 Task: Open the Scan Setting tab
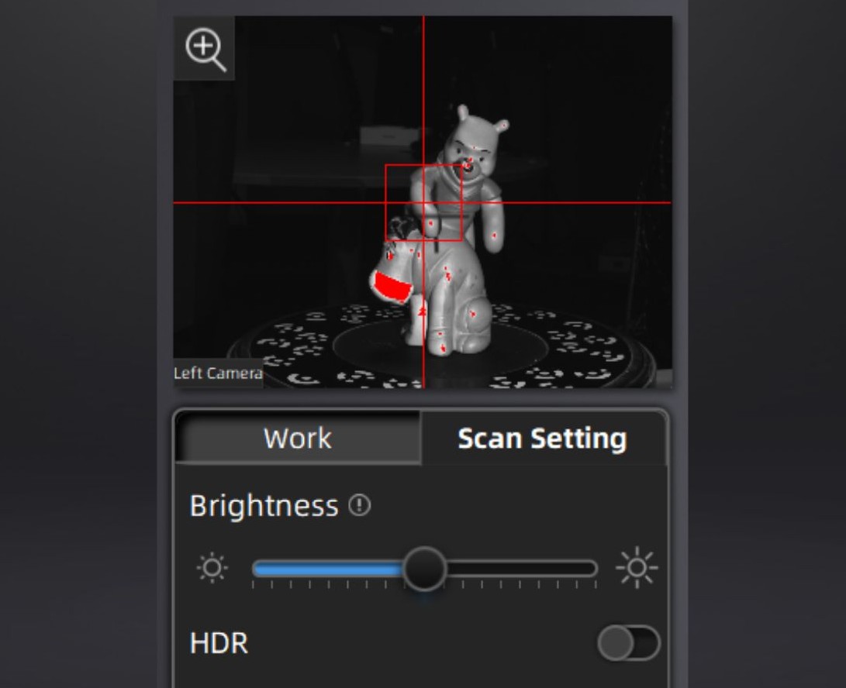coord(543,437)
